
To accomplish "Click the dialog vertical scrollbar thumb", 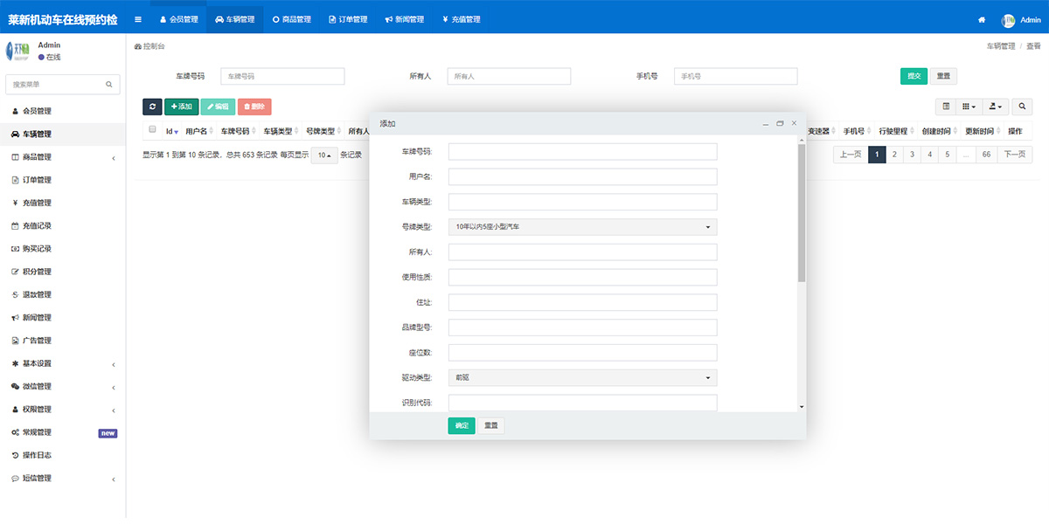I will click(802, 212).
